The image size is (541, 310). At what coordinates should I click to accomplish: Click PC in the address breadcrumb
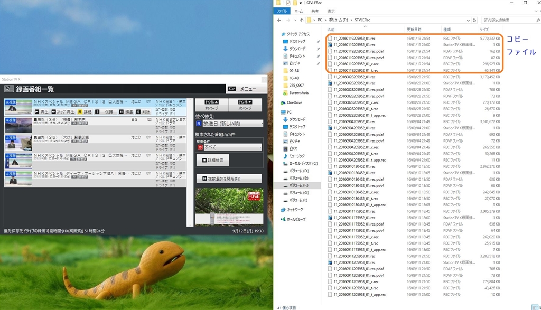320,20
